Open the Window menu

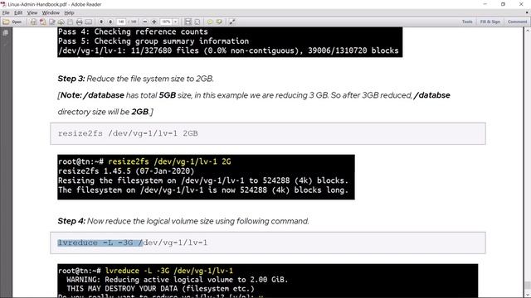click(51, 13)
